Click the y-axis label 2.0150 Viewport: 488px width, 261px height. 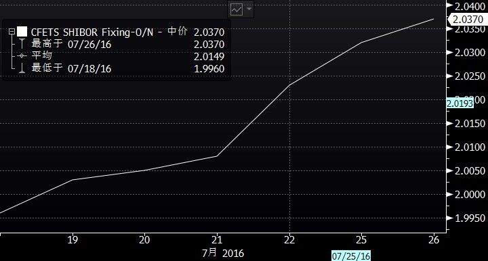pyautogui.click(x=470, y=124)
